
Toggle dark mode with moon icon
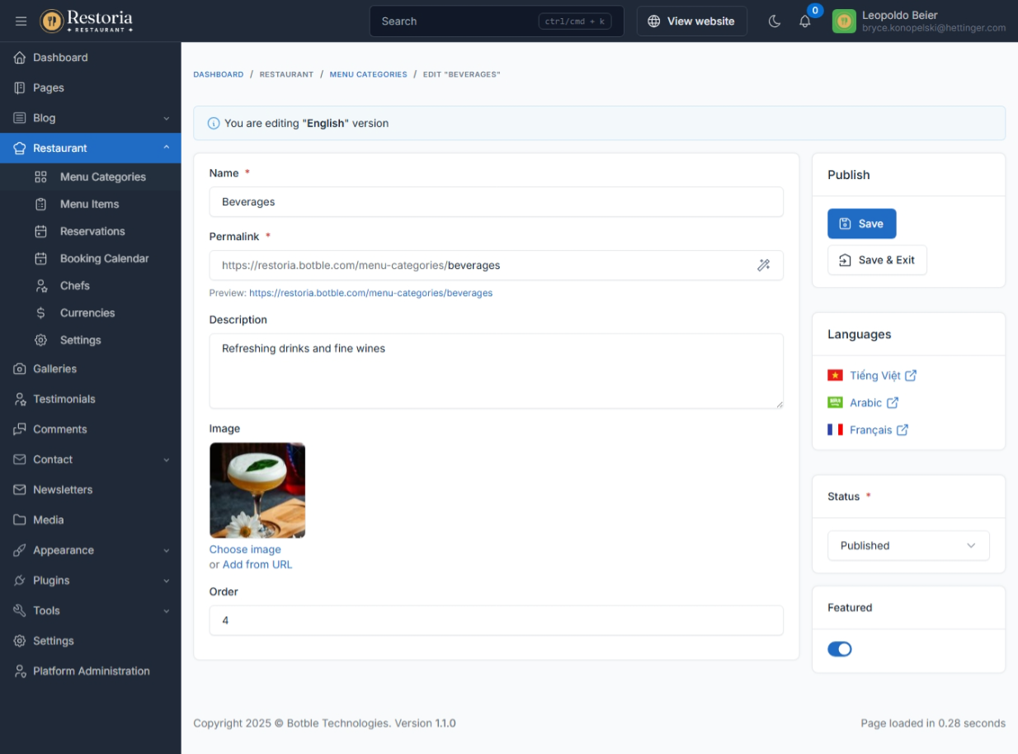[774, 21]
